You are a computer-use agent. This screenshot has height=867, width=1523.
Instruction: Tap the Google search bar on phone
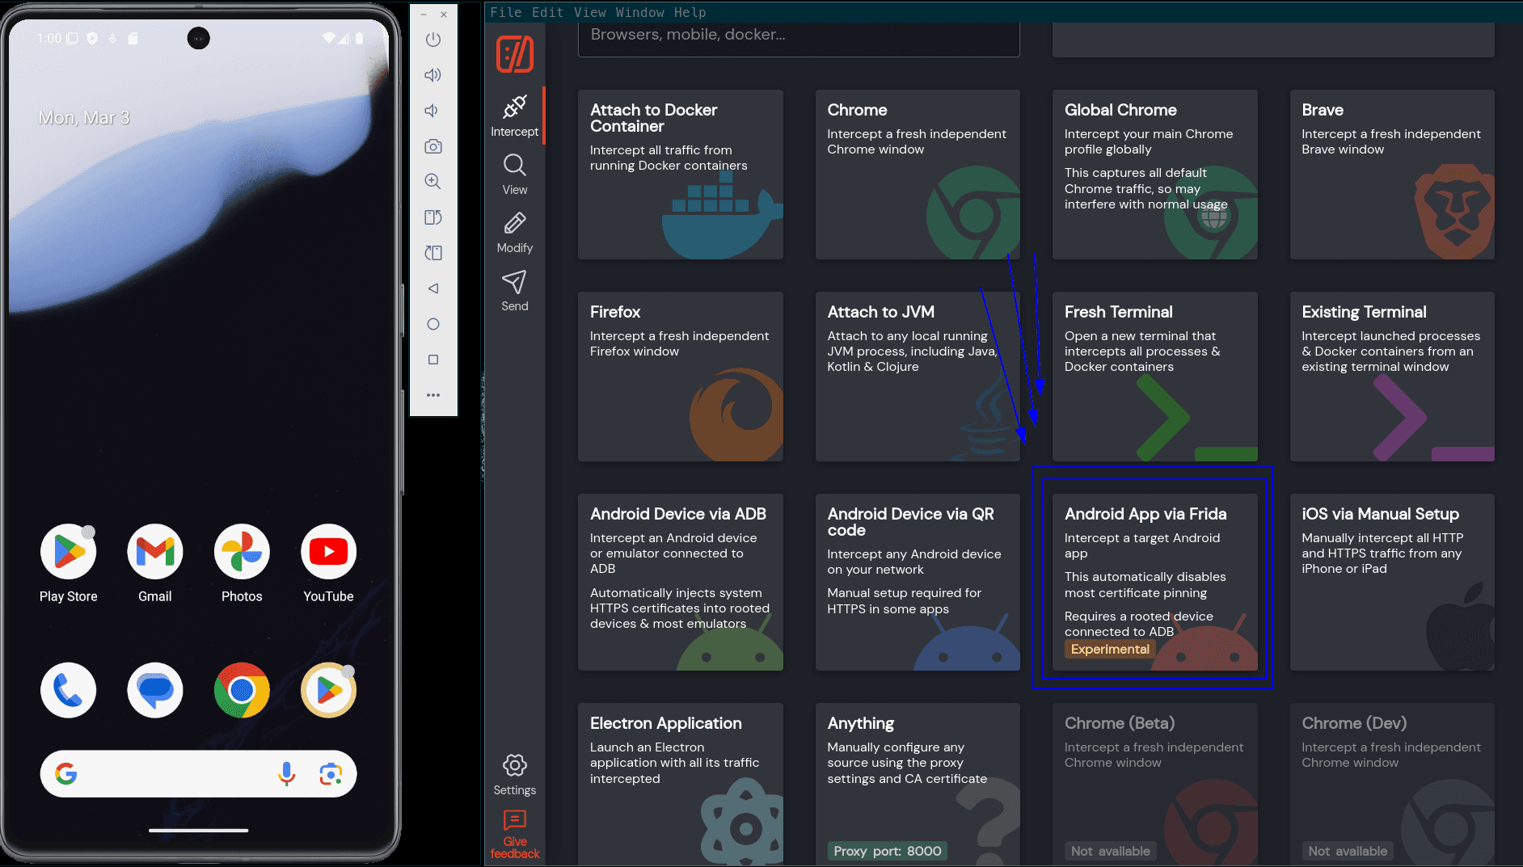click(x=198, y=774)
